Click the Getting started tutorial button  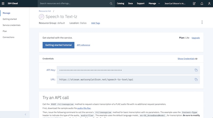58,45
